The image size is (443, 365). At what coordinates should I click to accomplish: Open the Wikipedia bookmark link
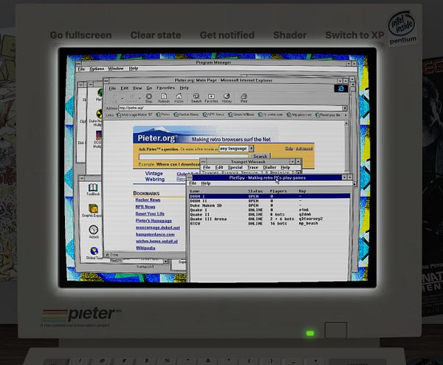point(145,248)
